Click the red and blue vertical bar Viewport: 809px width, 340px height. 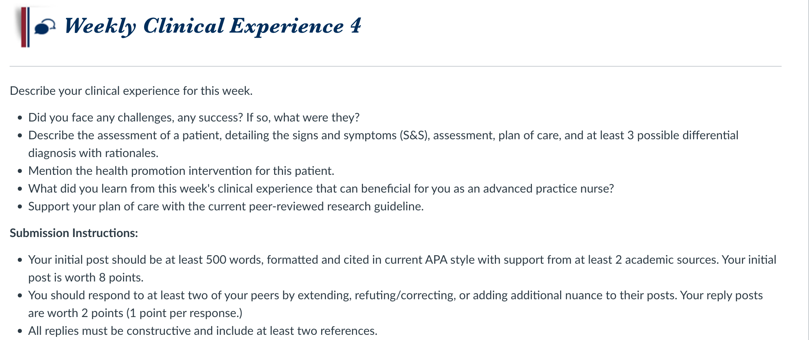point(25,27)
